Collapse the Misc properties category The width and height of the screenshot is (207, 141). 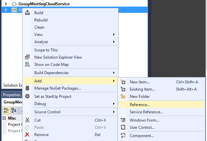point(4,118)
